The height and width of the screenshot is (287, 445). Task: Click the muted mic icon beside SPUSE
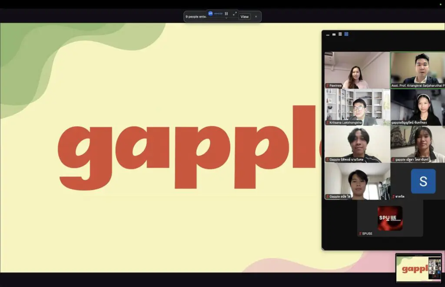tap(360, 234)
